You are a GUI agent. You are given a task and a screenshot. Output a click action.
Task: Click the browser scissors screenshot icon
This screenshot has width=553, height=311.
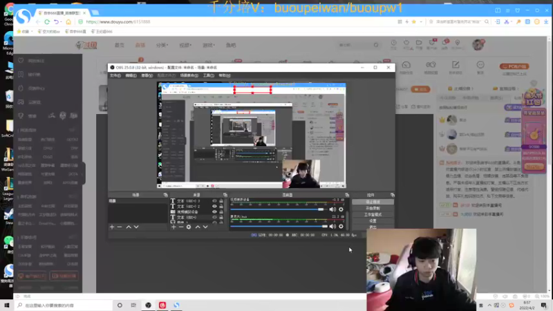pos(507,22)
